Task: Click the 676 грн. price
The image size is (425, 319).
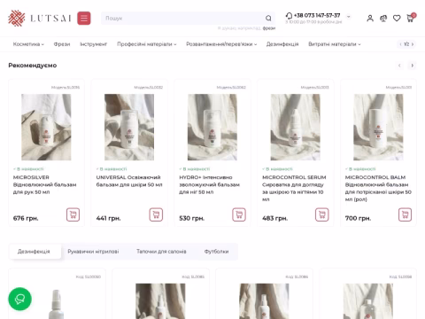Action: [x=26, y=218]
